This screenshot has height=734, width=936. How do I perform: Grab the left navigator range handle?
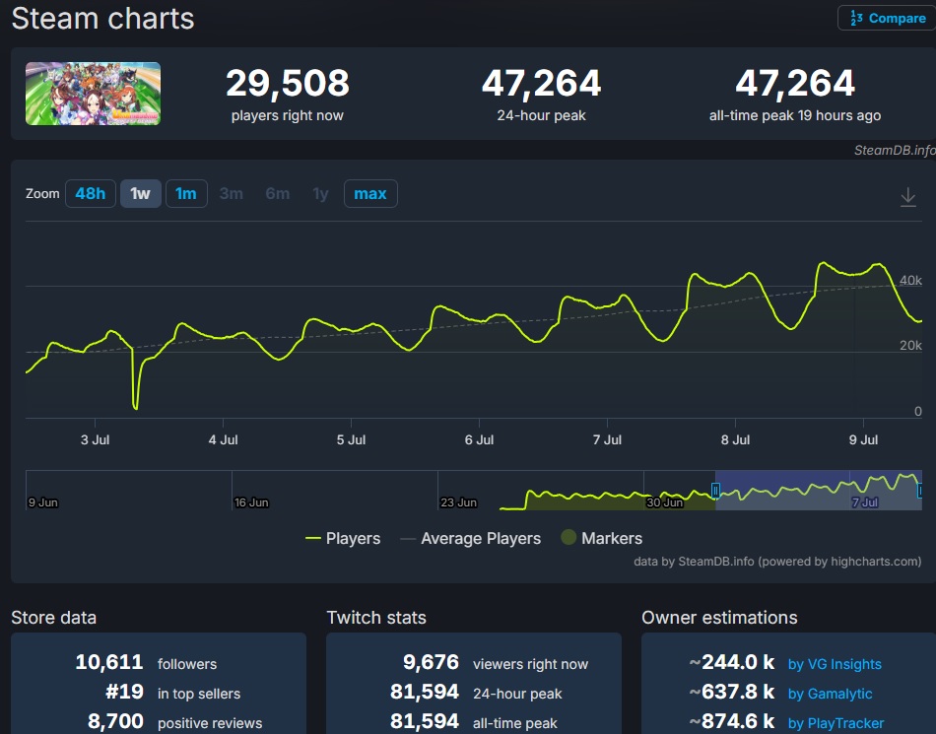[715, 491]
